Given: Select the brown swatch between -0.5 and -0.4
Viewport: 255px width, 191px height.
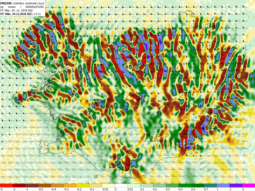Looking at the screenshot, I should 45,185.
